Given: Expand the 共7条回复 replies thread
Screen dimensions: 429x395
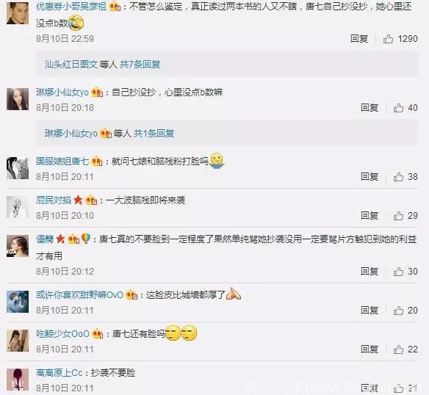Looking at the screenshot, I should pos(140,65).
